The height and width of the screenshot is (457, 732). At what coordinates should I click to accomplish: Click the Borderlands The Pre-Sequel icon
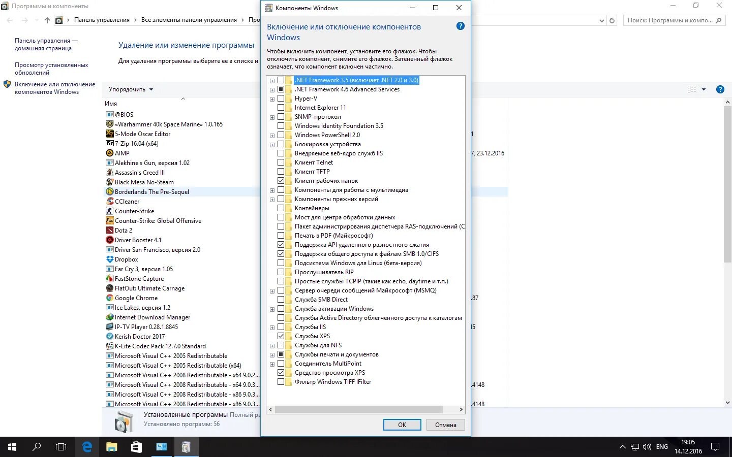tap(109, 192)
